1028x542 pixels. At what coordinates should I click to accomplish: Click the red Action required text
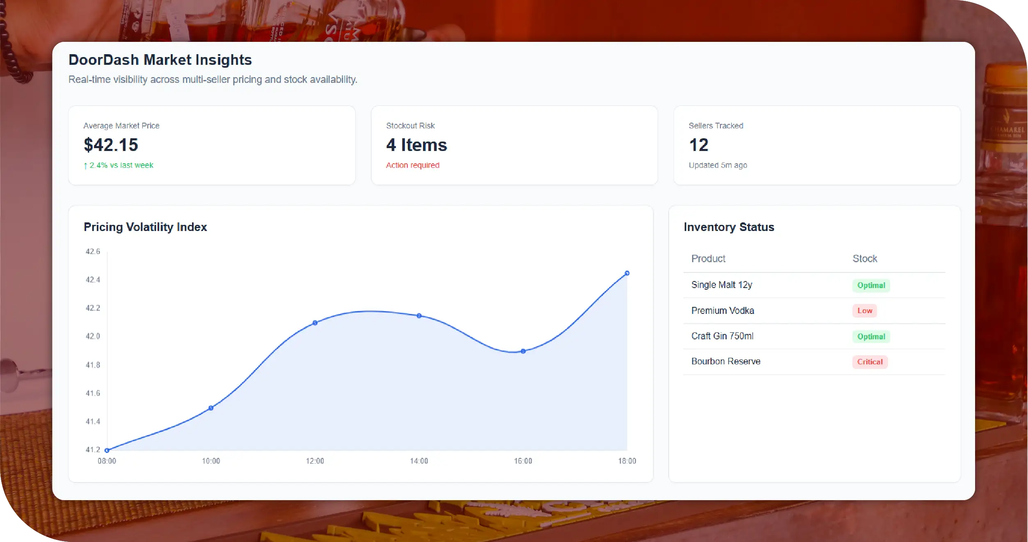[412, 165]
